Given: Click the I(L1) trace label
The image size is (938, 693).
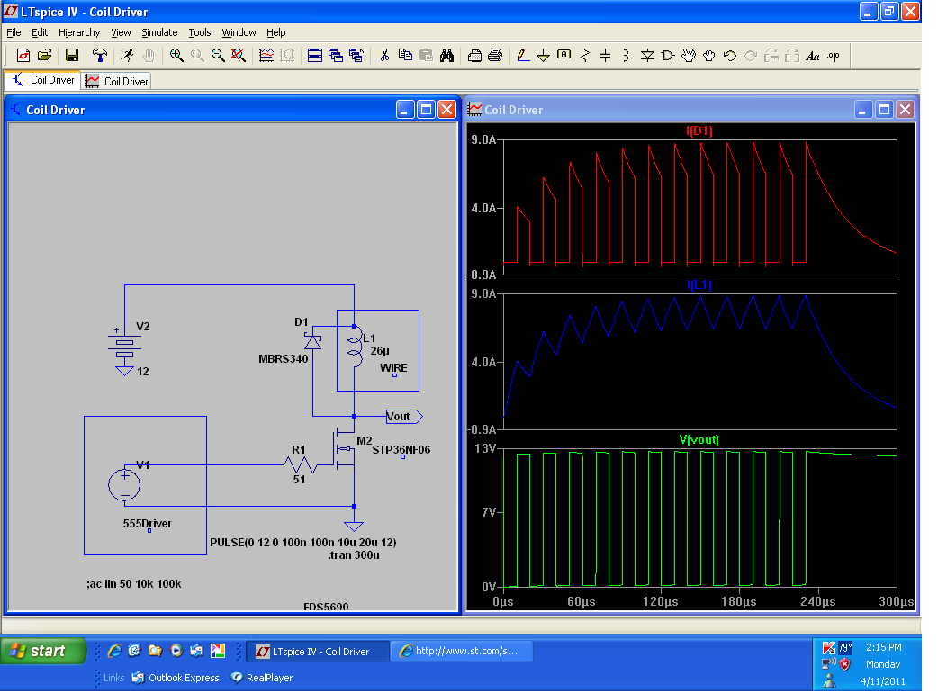Looking at the screenshot, I should point(699,285).
